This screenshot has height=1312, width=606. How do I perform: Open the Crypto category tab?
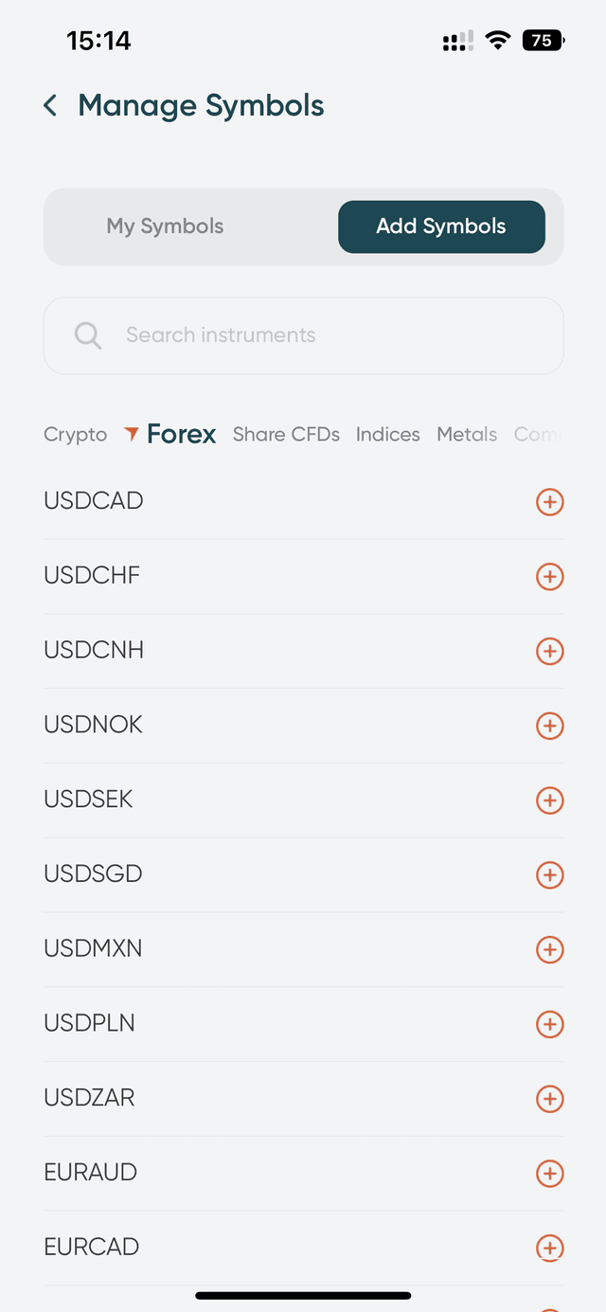click(x=76, y=435)
